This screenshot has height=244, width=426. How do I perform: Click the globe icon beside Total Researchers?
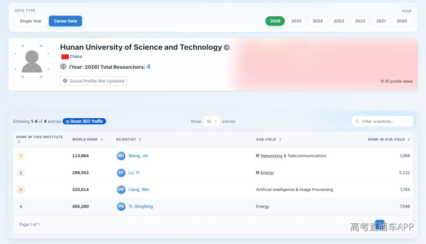(x=63, y=67)
